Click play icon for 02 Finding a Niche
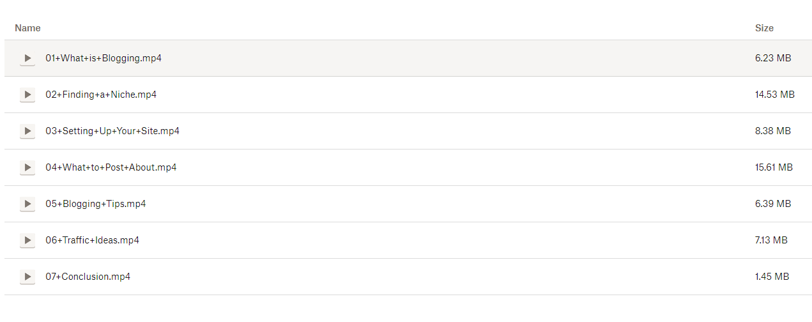The height and width of the screenshot is (322, 812). pos(27,95)
